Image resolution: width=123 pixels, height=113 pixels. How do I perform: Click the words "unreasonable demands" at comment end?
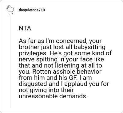[53, 96]
